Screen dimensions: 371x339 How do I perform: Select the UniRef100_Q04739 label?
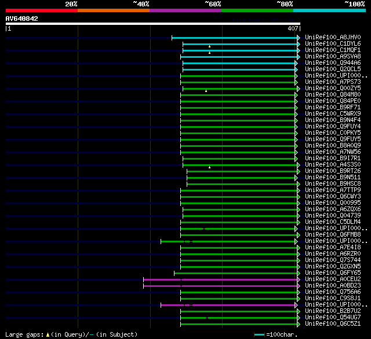333,216
